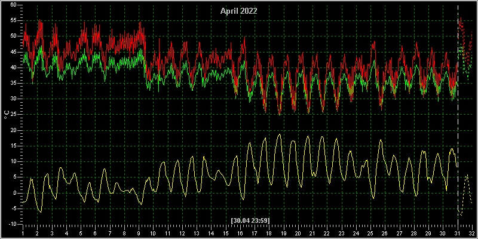Click day 22 on the x-axis

327,232
